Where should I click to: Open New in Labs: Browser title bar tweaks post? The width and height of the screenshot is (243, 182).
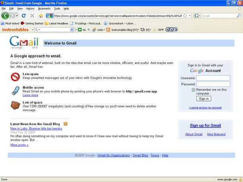pyautogui.click(x=36, y=128)
